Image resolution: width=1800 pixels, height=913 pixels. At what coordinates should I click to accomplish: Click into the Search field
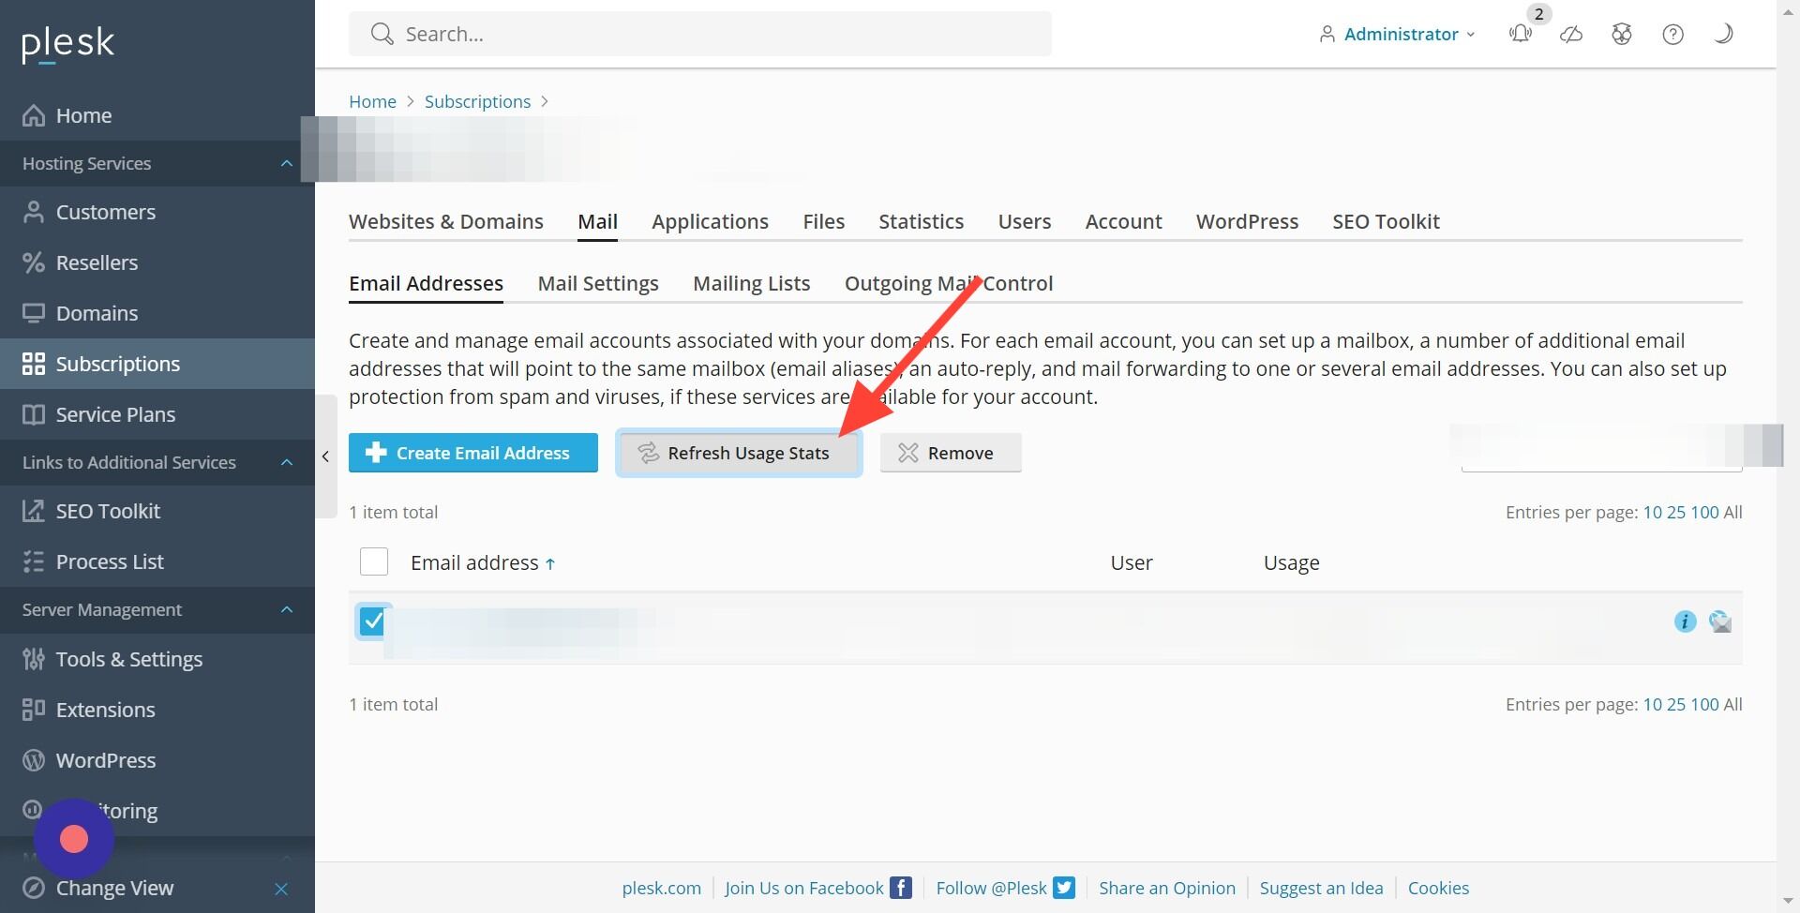tap(700, 34)
